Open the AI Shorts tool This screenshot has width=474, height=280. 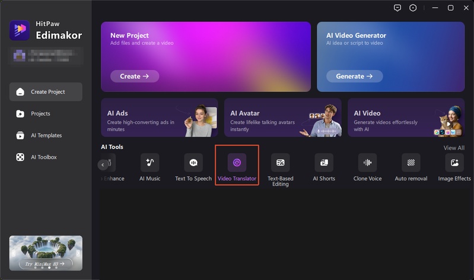tap(324, 167)
